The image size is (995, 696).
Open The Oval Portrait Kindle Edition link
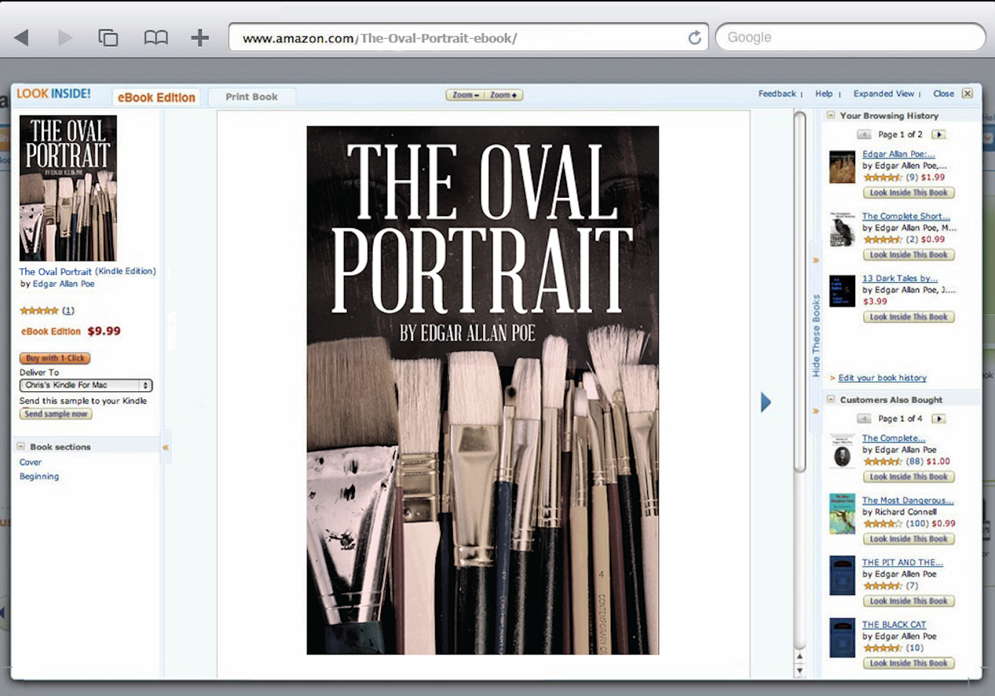click(x=88, y=272)
